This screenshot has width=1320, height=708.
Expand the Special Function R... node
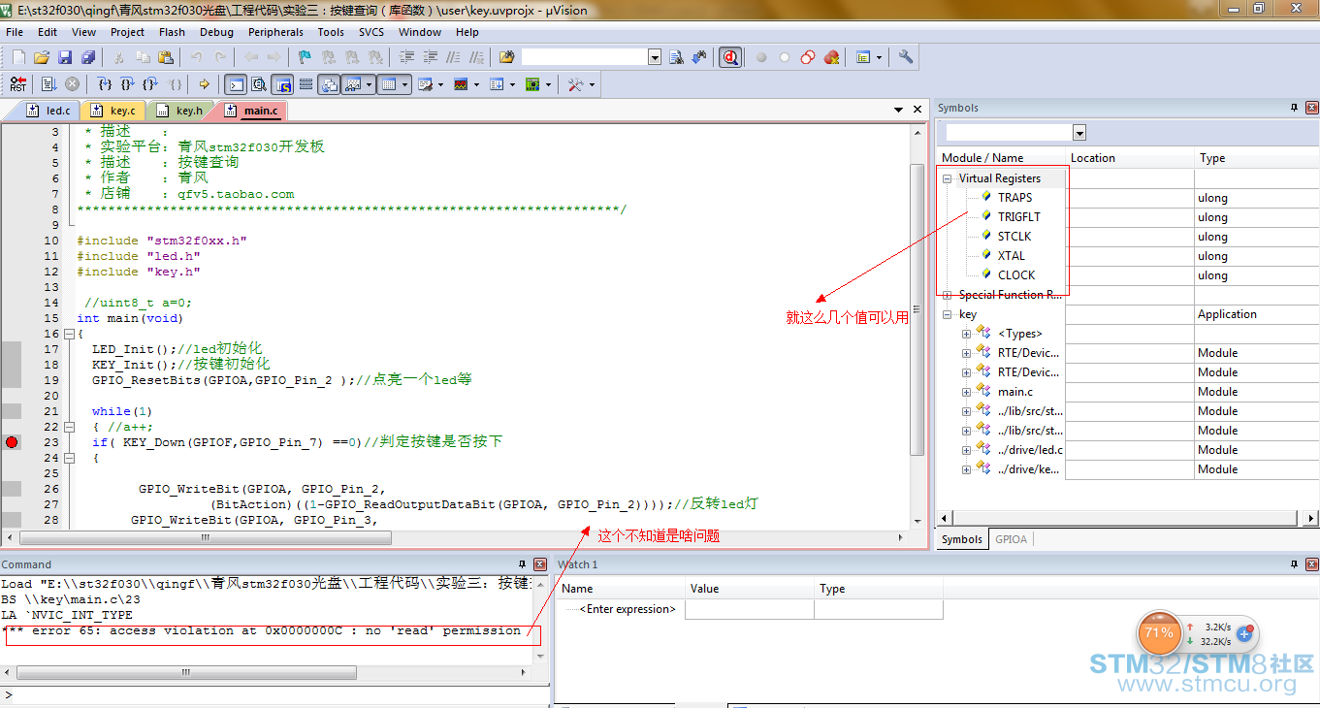click(x=948, y=295)
